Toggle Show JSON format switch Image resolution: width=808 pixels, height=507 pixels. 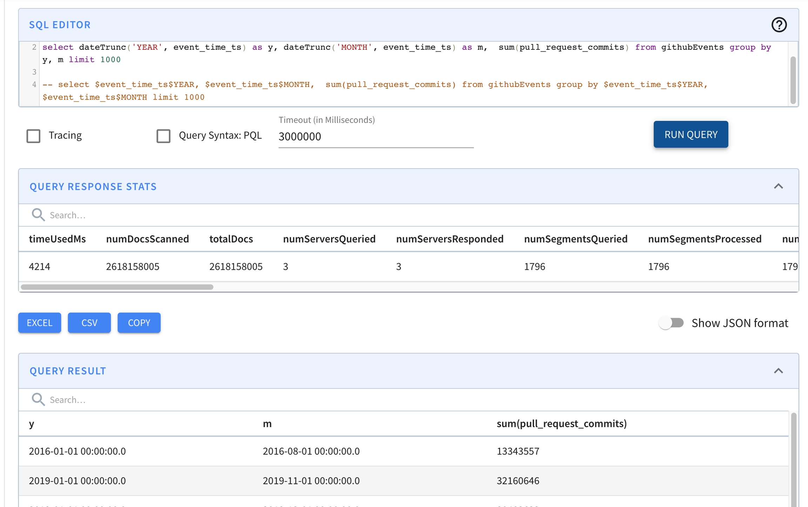click(671, 323)
